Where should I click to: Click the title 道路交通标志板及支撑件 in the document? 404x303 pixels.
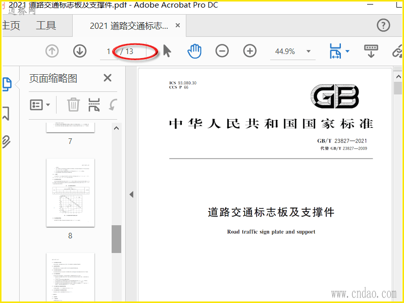point(271,212)
